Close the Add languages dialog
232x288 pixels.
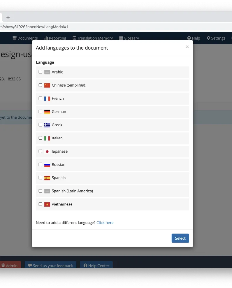click(187, 47)
